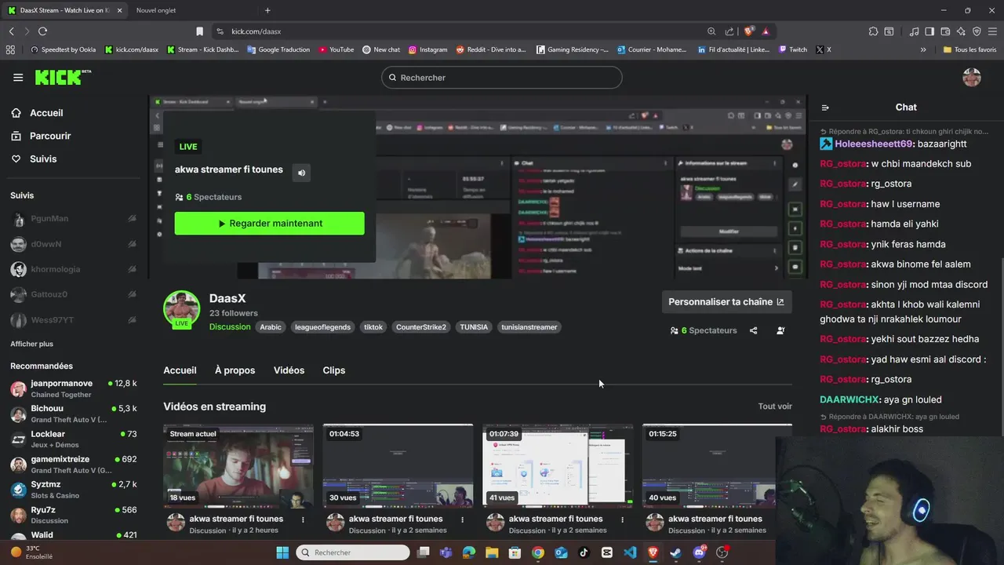Screen dimensions: 1004x565
Task: Open gamemixtreize recommended channel
Action: pyautogui.click(x=74, y=464)
